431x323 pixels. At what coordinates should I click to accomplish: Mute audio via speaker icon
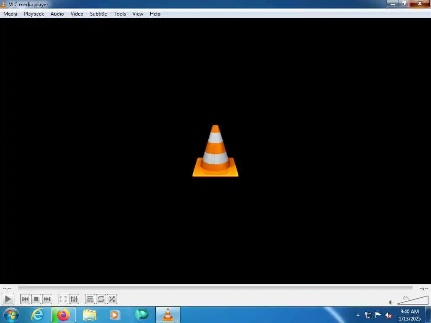(x=391, y=302)
